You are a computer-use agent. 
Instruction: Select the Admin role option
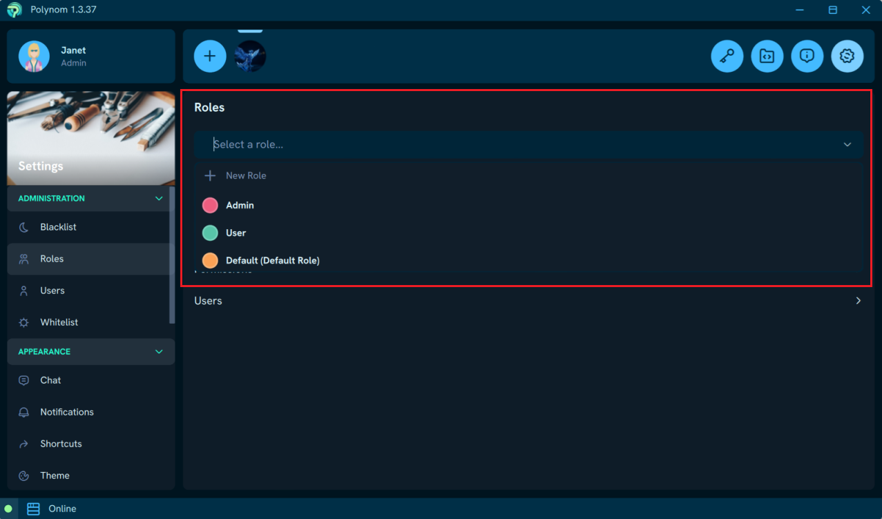(240, 206)
